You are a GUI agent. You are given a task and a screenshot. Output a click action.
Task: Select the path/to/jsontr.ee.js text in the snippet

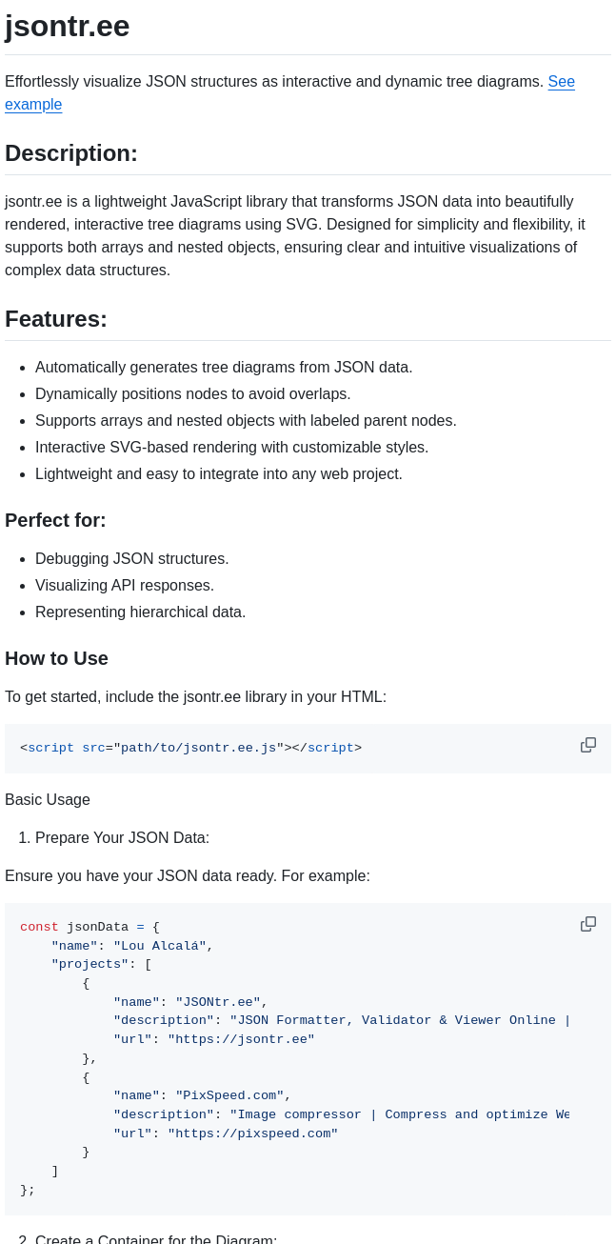pos(197,748)
